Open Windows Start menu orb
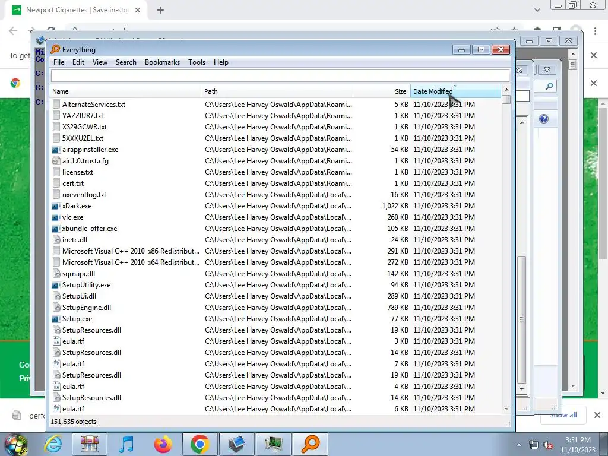 point(15,444)
